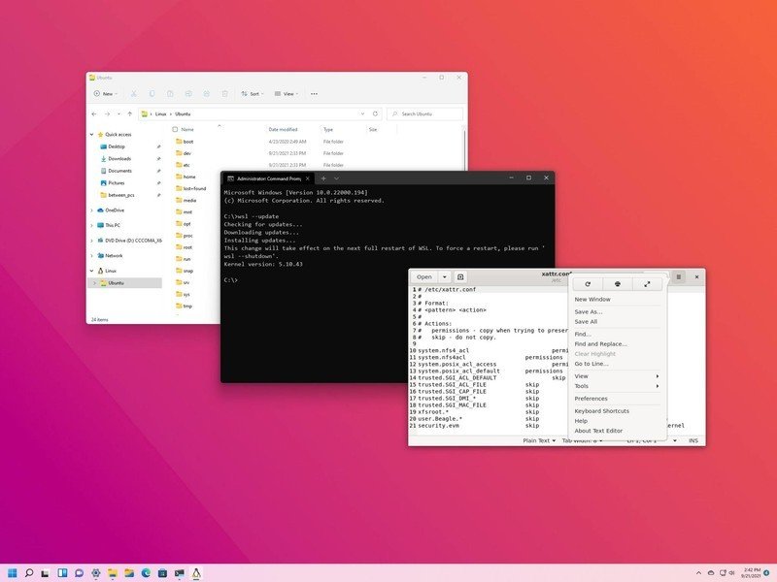
Task: Toggle the INS overwrite indicator in status bar
Action: (693, 440)
